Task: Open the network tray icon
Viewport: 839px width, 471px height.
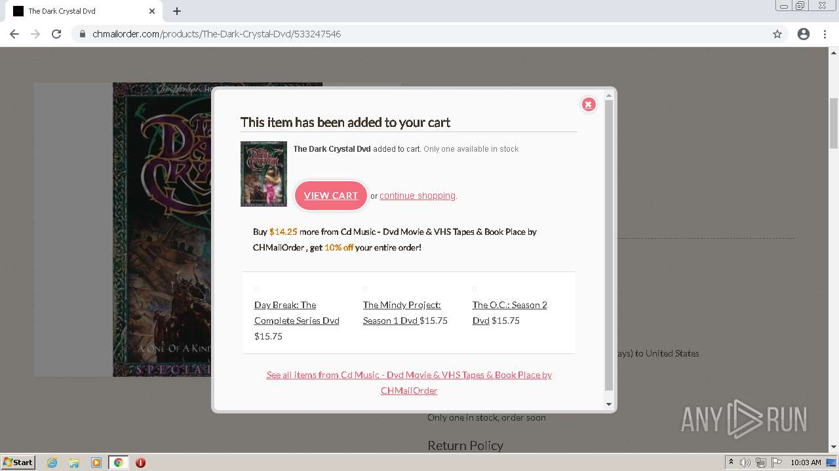Action: tap(760, 462)
